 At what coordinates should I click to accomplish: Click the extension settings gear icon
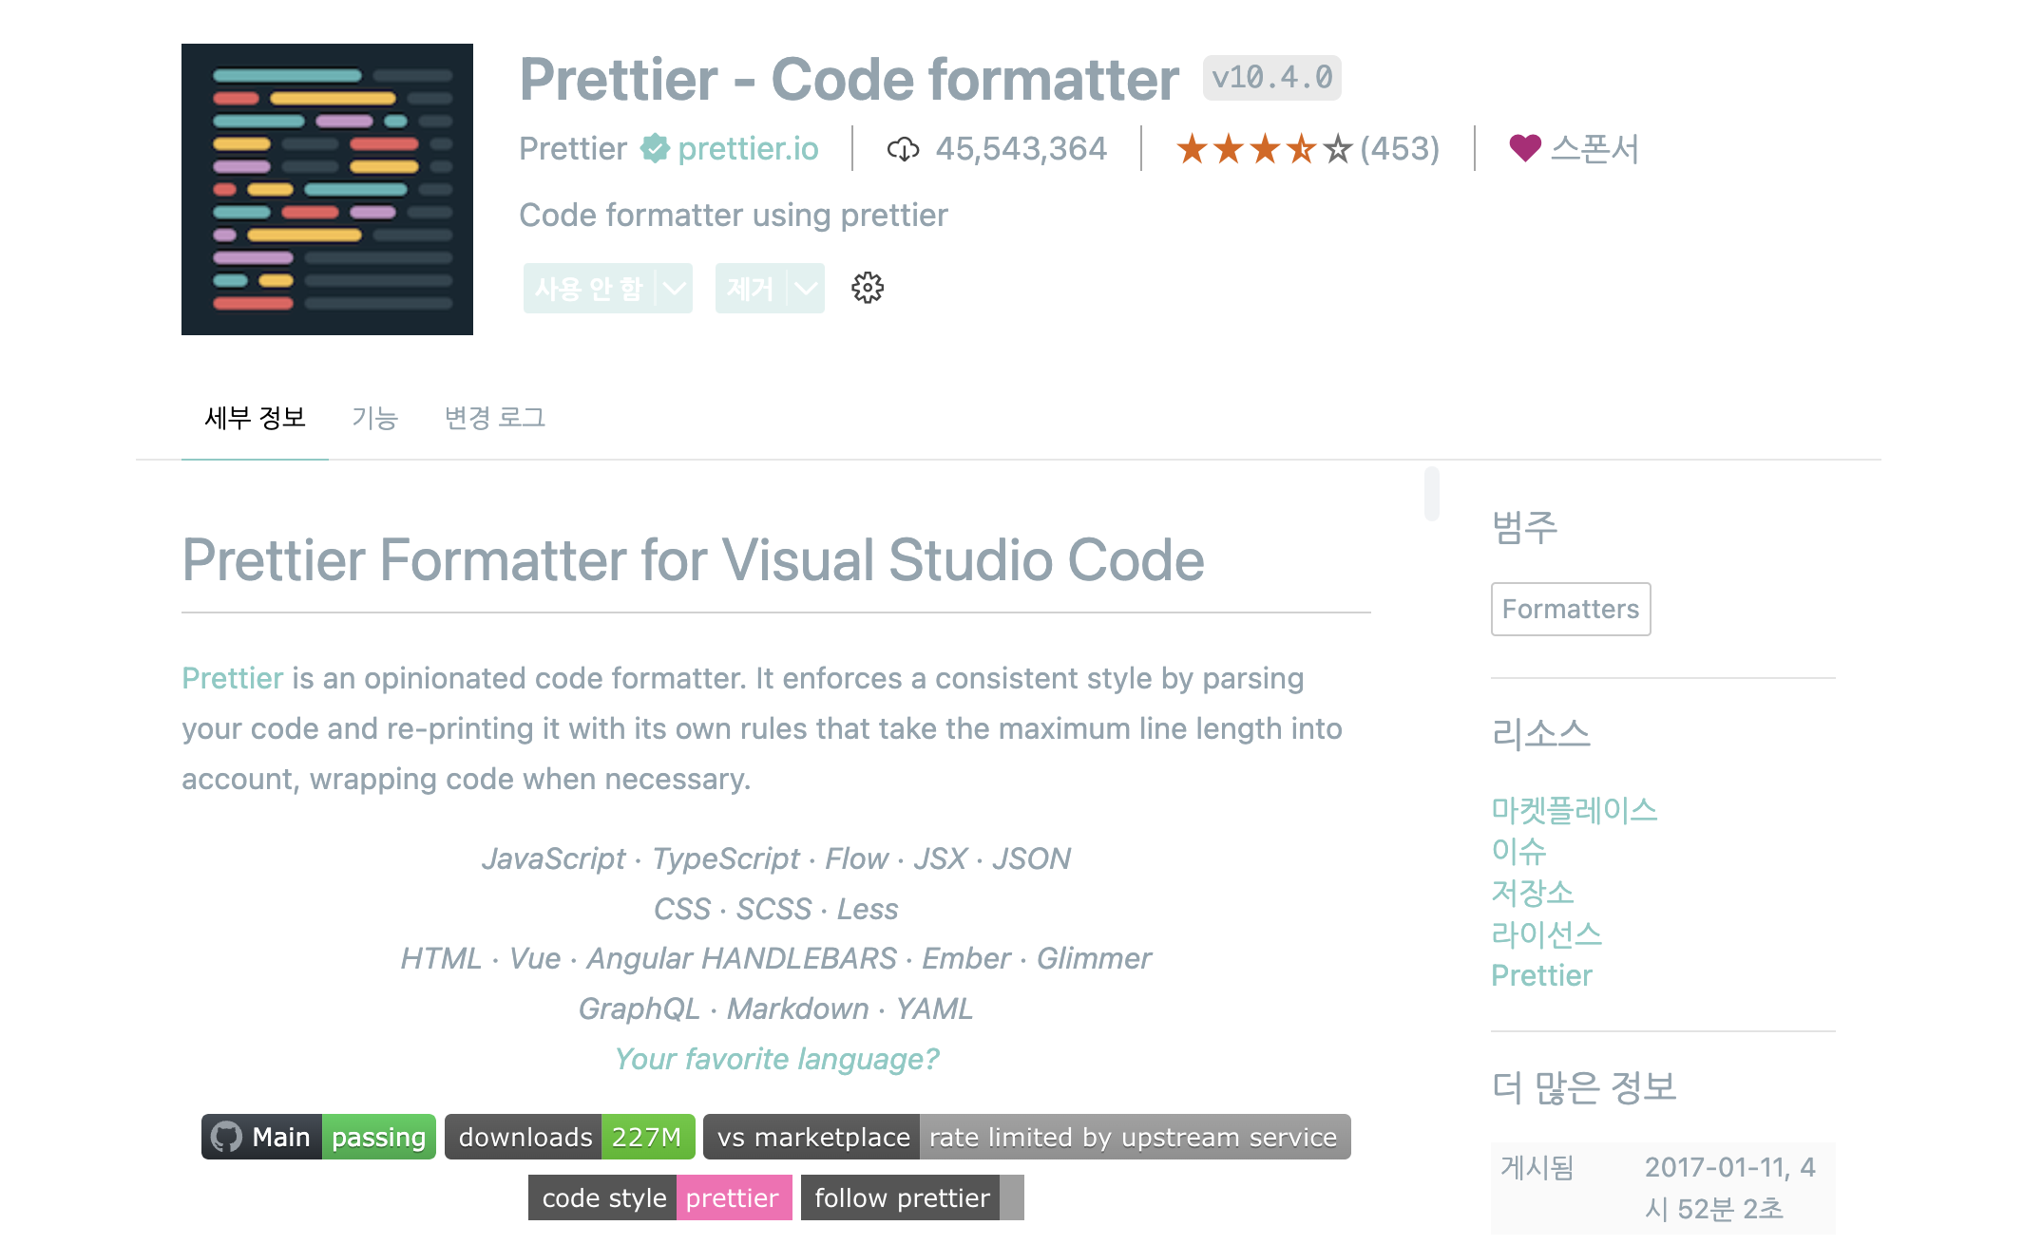(867, 288)
